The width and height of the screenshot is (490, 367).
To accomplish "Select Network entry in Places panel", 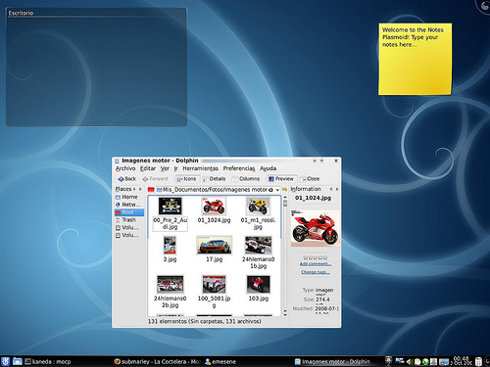I will pyautogui.click(x=129, y=205).
